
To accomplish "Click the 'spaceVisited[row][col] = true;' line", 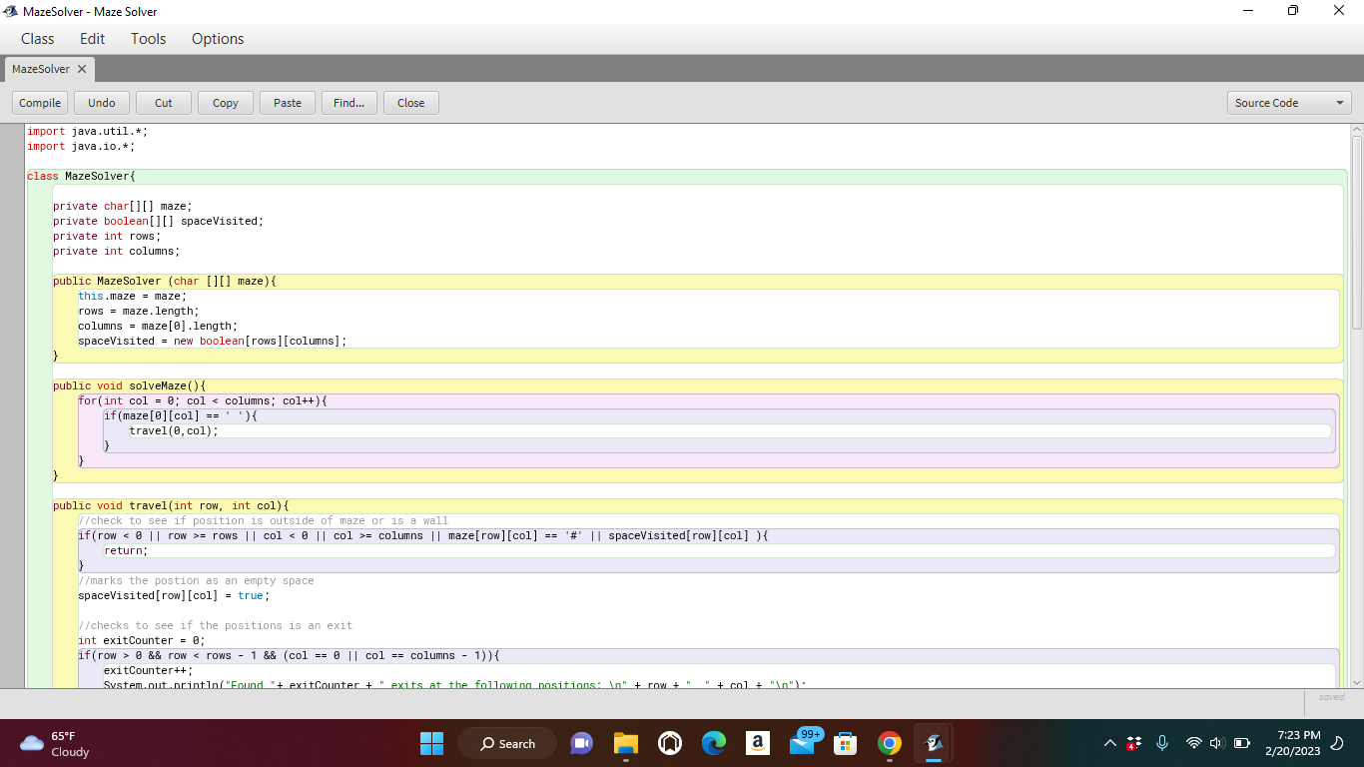I will pos(175,595).
